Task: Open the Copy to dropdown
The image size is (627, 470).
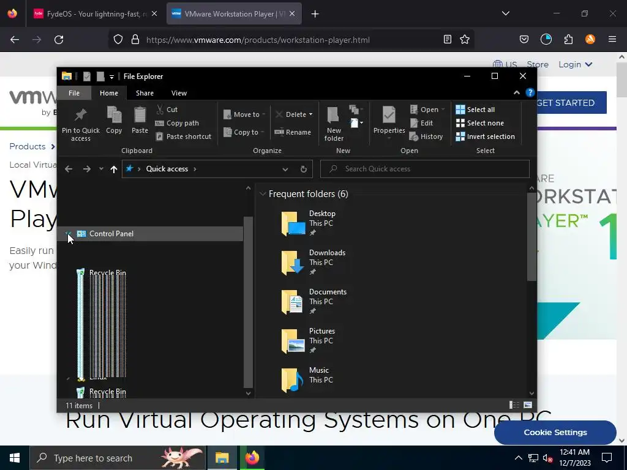Action: coord(244,132)
